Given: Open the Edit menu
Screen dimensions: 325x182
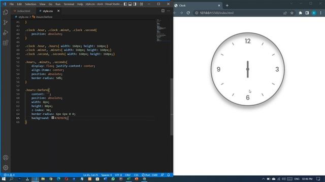Looking at the screenshot, I should click(x=19, y=4).
